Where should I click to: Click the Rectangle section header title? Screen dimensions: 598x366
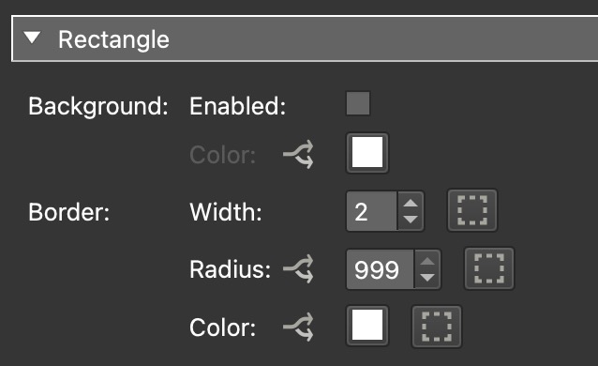point(113,39)
